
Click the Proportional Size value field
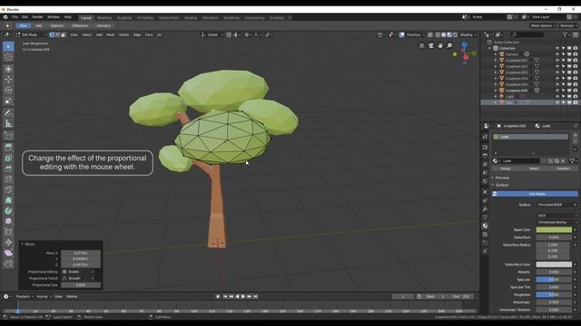coord(81,285)
